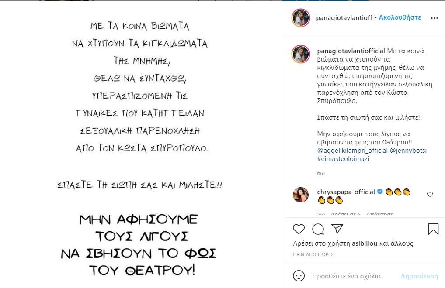The image size is (445, 288).
Task: Click the Δημοσίευση post button
Action: 419,276
